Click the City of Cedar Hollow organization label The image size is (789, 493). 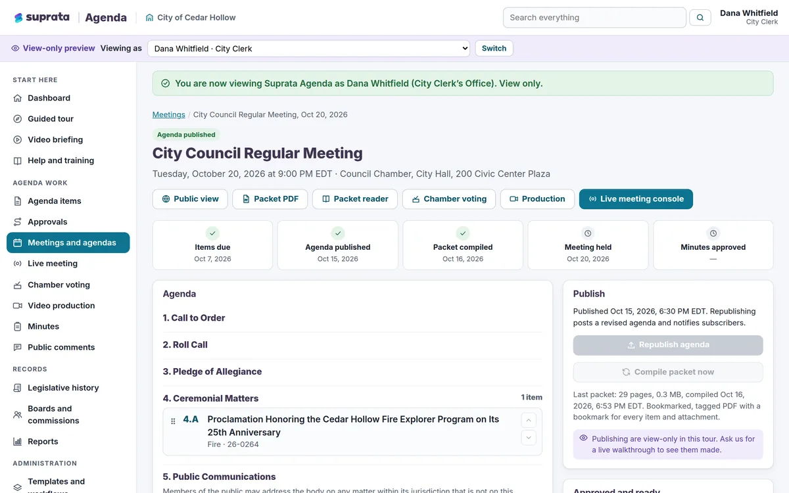191,18
